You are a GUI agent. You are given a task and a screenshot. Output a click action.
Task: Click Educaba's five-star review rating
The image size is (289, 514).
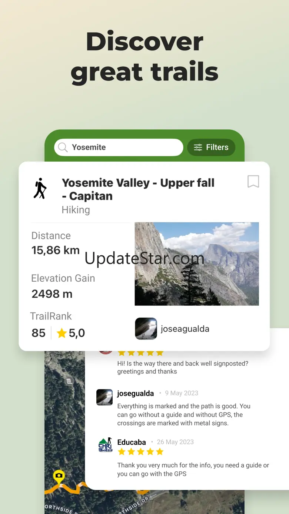(x=140, y=452)
